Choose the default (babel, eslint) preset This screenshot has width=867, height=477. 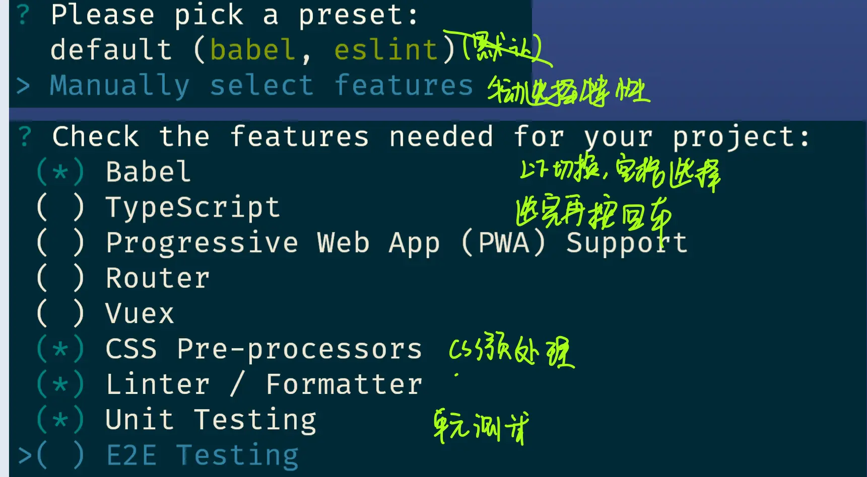click(253, 50)
